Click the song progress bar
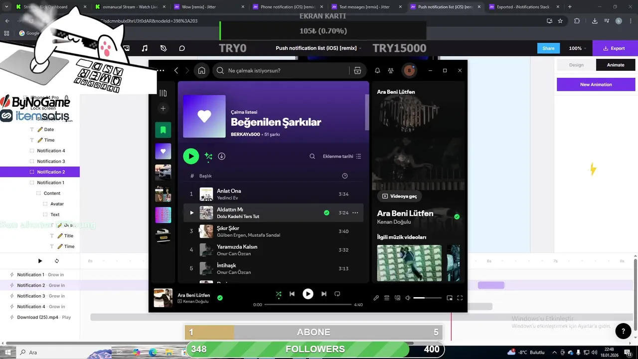Screen dimensions: 638x359 [x=308, y=305]
